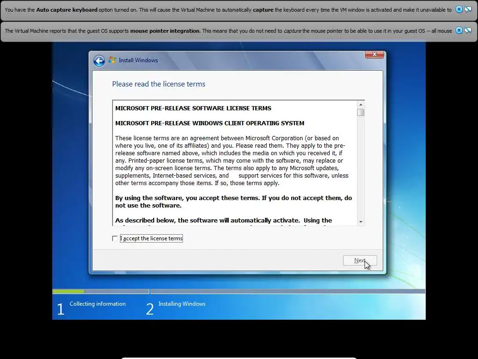The width and height of the screenshot is (478, 359).
Task: Click 'Install Windows' title text
Action: 138,60
